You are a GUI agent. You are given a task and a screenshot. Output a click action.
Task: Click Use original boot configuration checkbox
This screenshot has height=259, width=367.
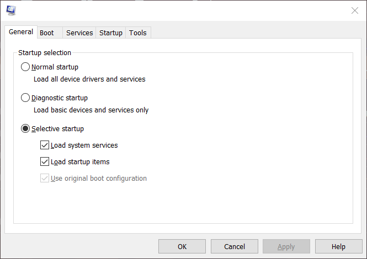(45, 179)
